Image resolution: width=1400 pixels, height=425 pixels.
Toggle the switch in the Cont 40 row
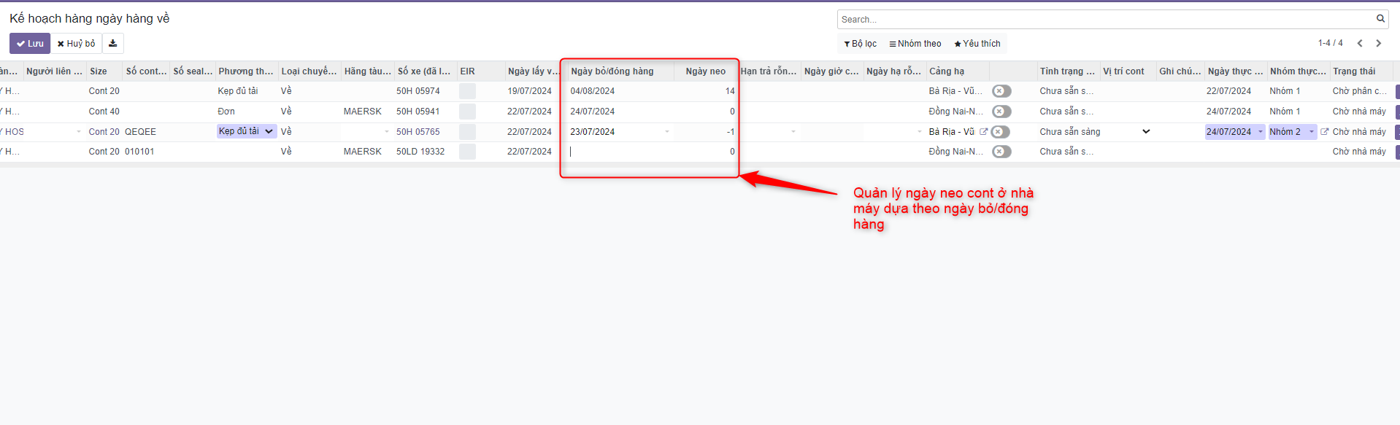[1001, 112]
